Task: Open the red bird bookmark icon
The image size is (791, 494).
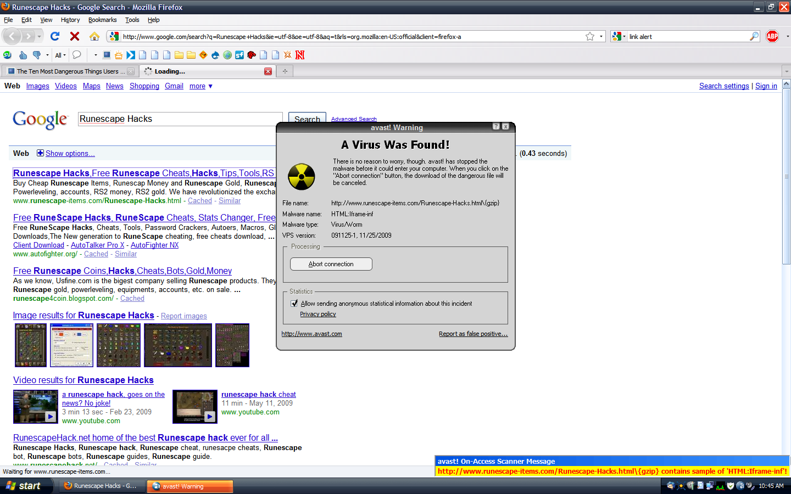Action: pyautogui.click(x=252, y=55)
